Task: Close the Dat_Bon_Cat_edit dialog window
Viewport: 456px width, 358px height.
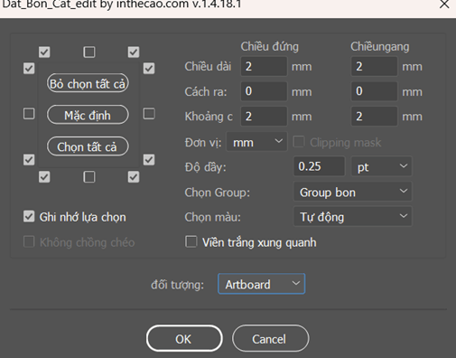Action: pos(444,5)
